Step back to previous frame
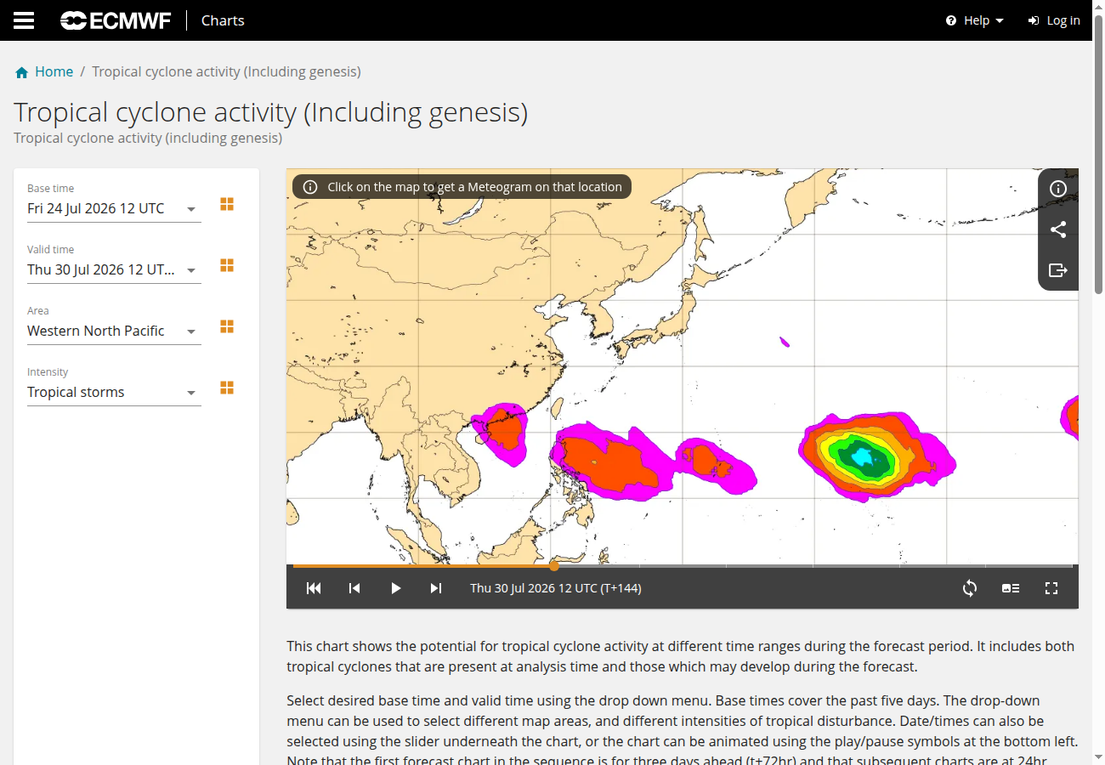The height and width of the screenshot is (765, 1105). [x=354, y=588]
